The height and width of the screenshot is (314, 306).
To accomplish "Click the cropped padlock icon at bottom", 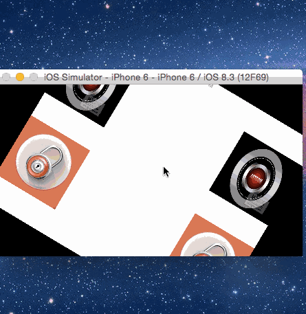I will 208,245.
